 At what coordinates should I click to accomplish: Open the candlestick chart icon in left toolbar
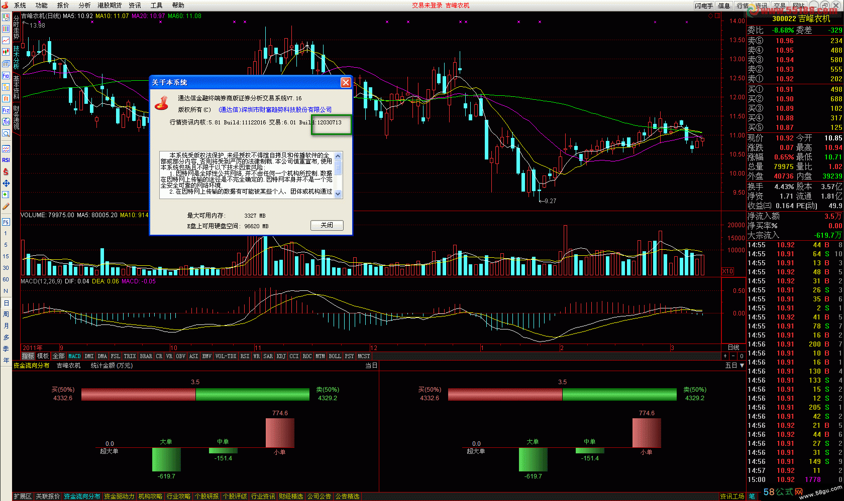coord(6,52)
